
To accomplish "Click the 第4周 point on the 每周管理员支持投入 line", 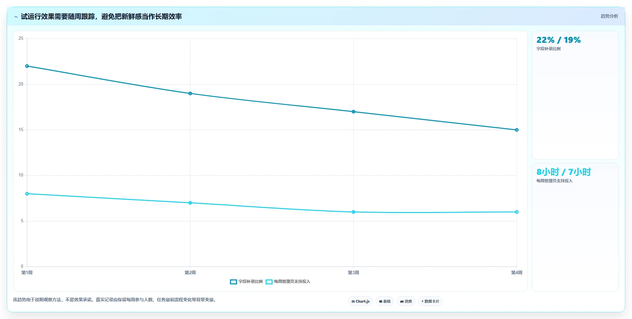I will (x=517, y=212).
